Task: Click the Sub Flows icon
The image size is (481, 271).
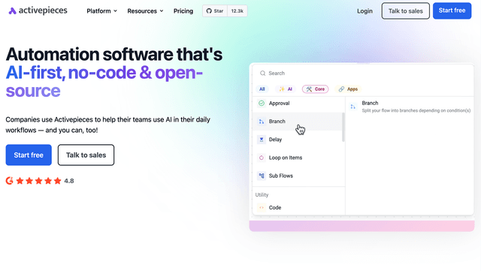Action: point(262,176)
